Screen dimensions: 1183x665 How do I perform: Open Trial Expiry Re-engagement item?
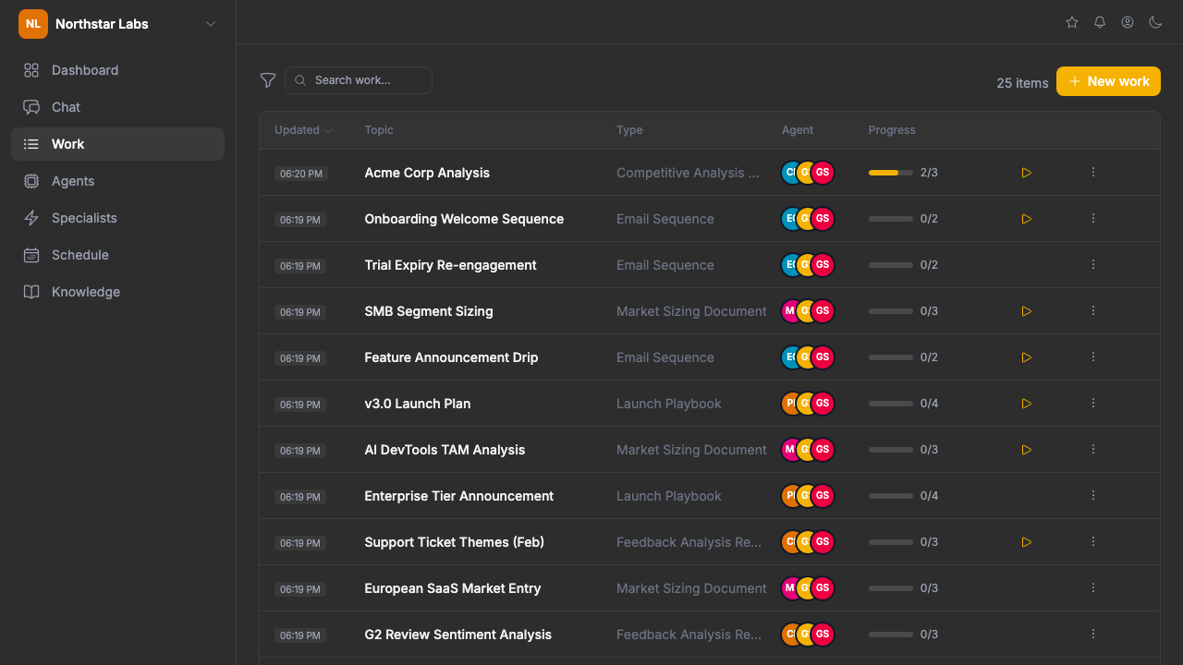(450, 265)
